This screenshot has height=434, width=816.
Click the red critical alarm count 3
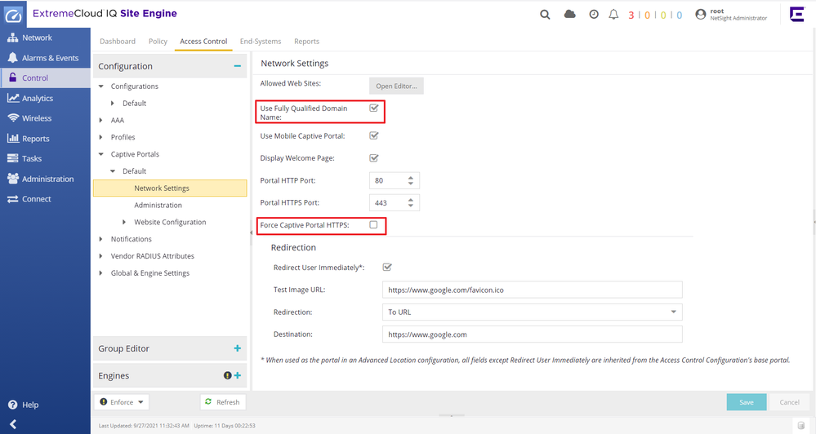pyautogui.click(x=631, y=15)
